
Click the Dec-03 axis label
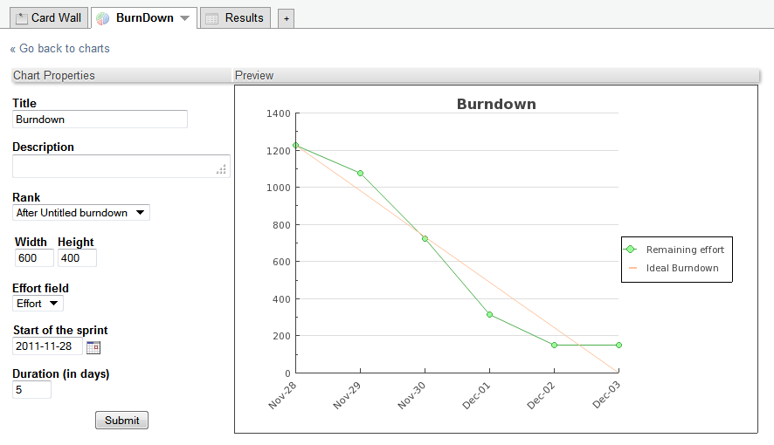click(x=606, y=396)
